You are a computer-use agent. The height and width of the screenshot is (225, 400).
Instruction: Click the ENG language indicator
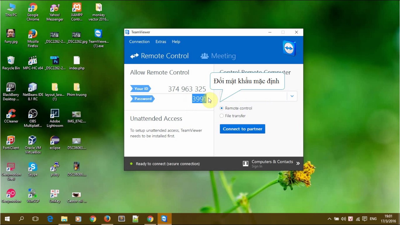(x=373, y=219)
